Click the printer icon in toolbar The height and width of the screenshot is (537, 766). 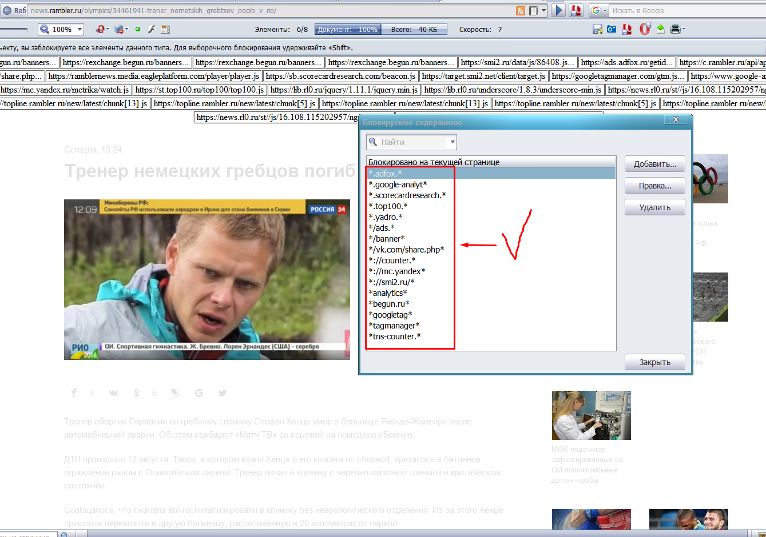point(675,29)
